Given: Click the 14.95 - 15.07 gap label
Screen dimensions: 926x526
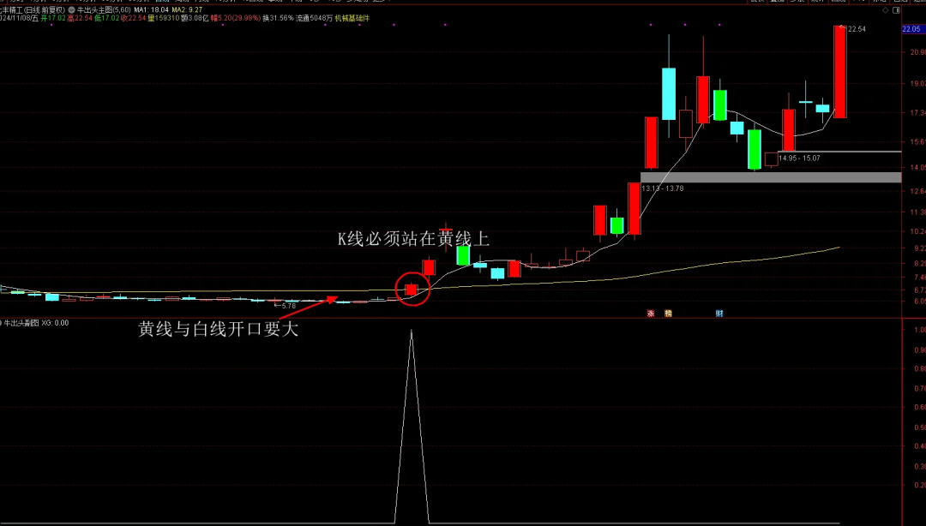Looking at the screenshot, I should pyautogui.click(x=799, y=158).
